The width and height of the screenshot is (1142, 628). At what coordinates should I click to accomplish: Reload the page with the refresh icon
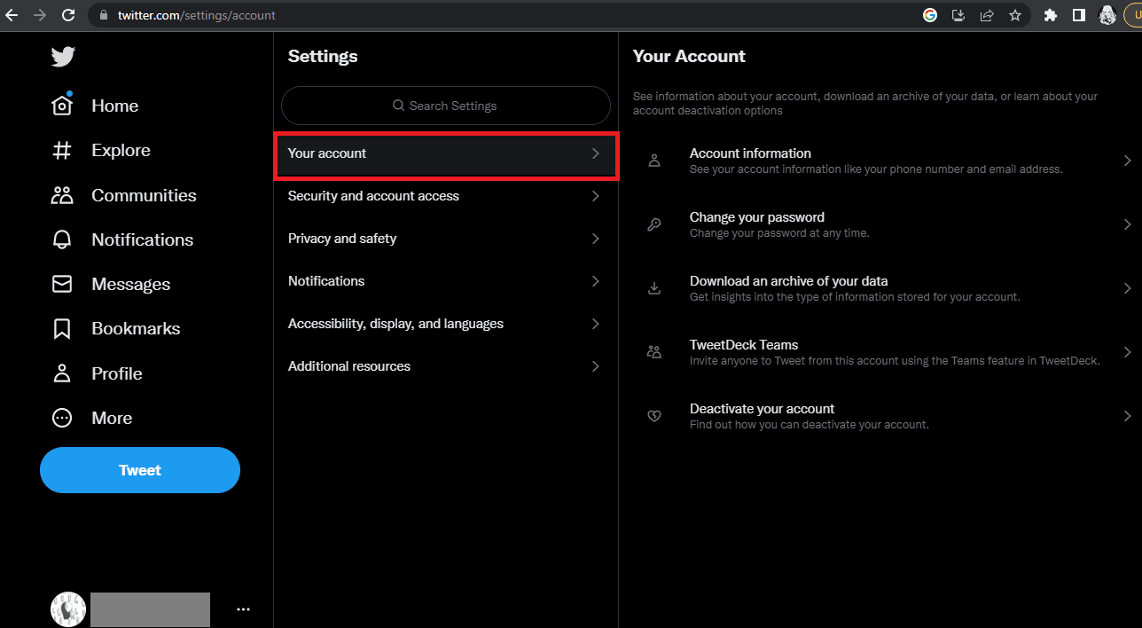[x=68, y=15]
